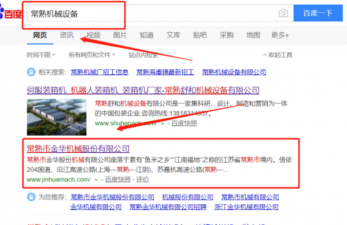Open 常熟市金华机械股份有限公司 result title
Viewport: 347px width, 225px height.
[78, 149]
